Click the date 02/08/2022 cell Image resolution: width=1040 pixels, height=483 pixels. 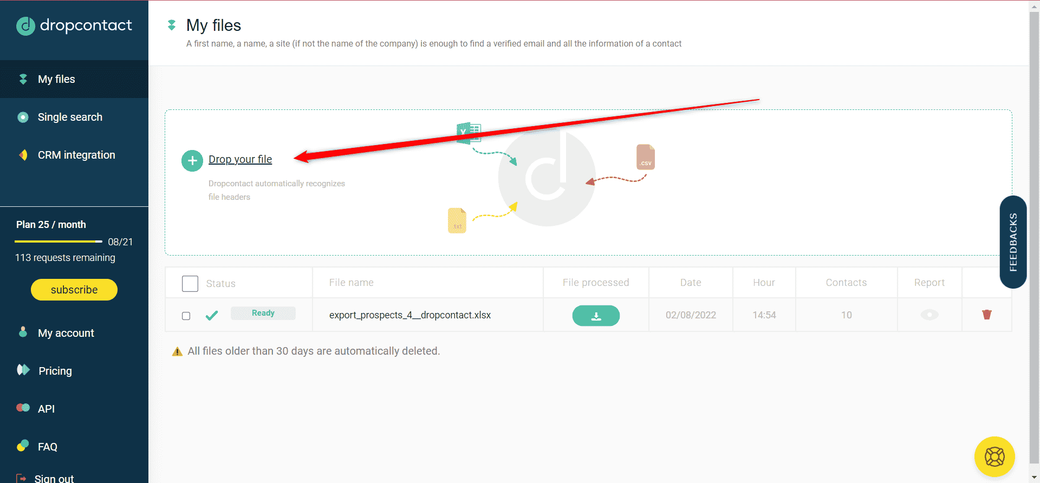tap(691, 315)
